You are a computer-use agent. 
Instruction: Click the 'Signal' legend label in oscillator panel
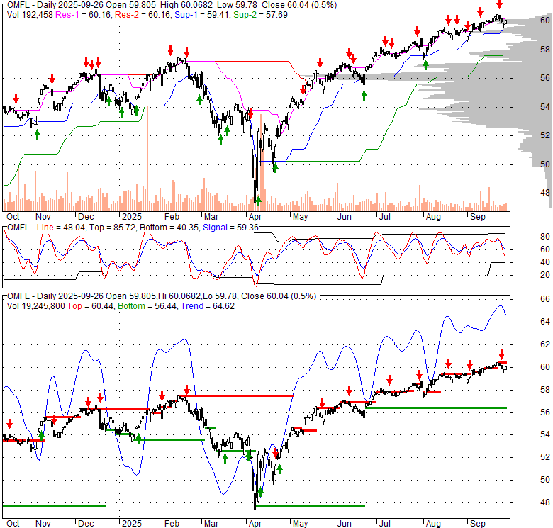pos(215,228)
